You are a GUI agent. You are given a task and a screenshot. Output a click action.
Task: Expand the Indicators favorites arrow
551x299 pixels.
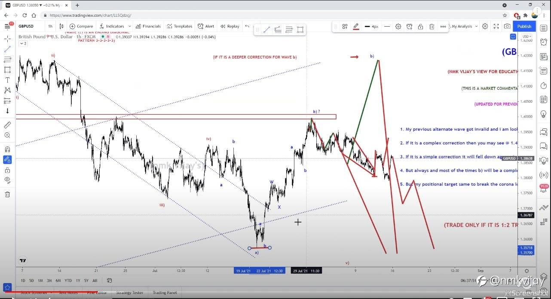coord(130,26)
